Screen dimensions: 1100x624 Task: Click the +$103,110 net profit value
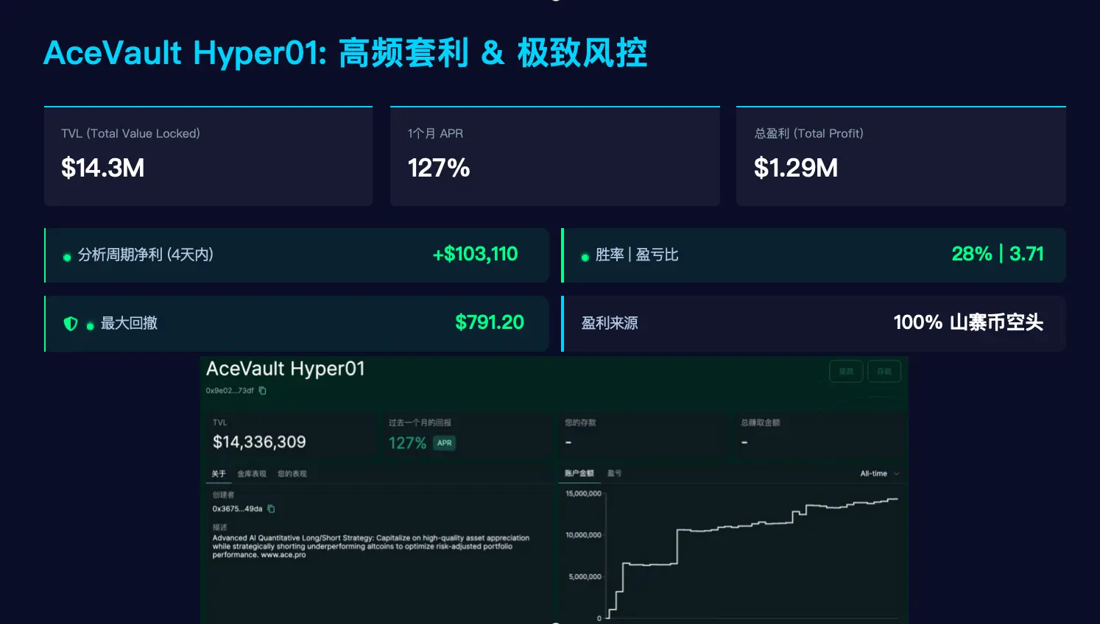click(475, 255)
